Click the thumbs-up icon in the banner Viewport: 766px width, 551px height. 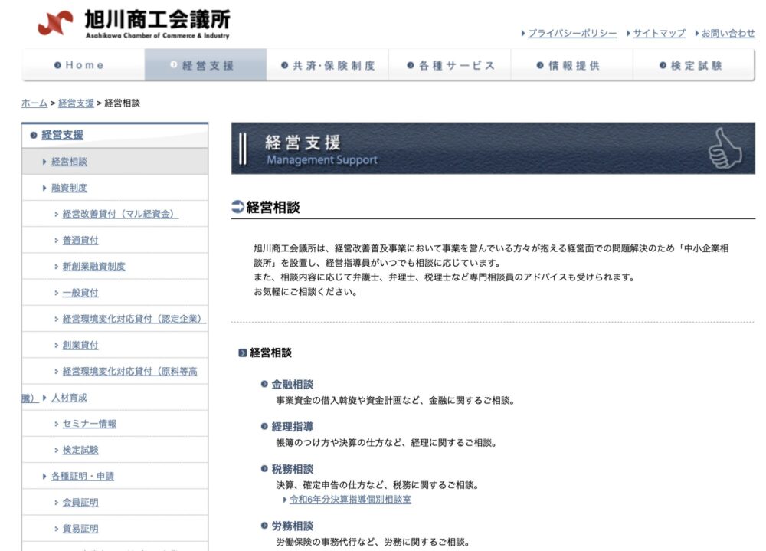point(724,148)
